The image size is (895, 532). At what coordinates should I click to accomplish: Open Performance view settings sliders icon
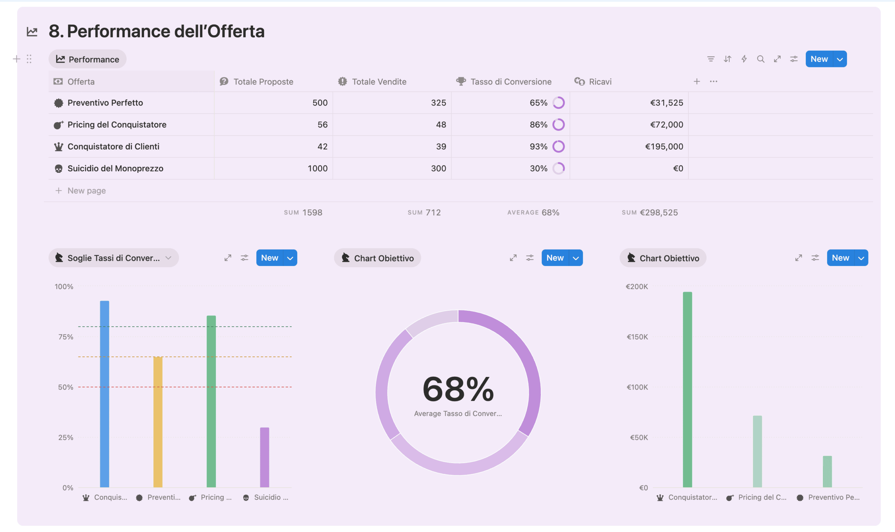pos(793,59)
